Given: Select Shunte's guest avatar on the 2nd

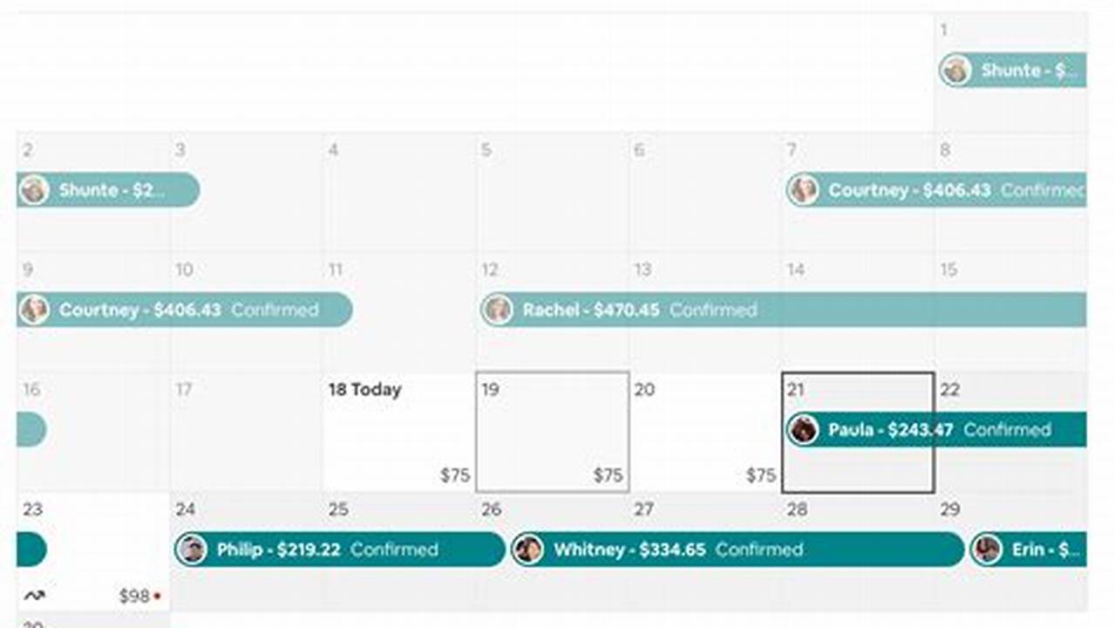Looking at the screenshot, I should tap(34, 191).
